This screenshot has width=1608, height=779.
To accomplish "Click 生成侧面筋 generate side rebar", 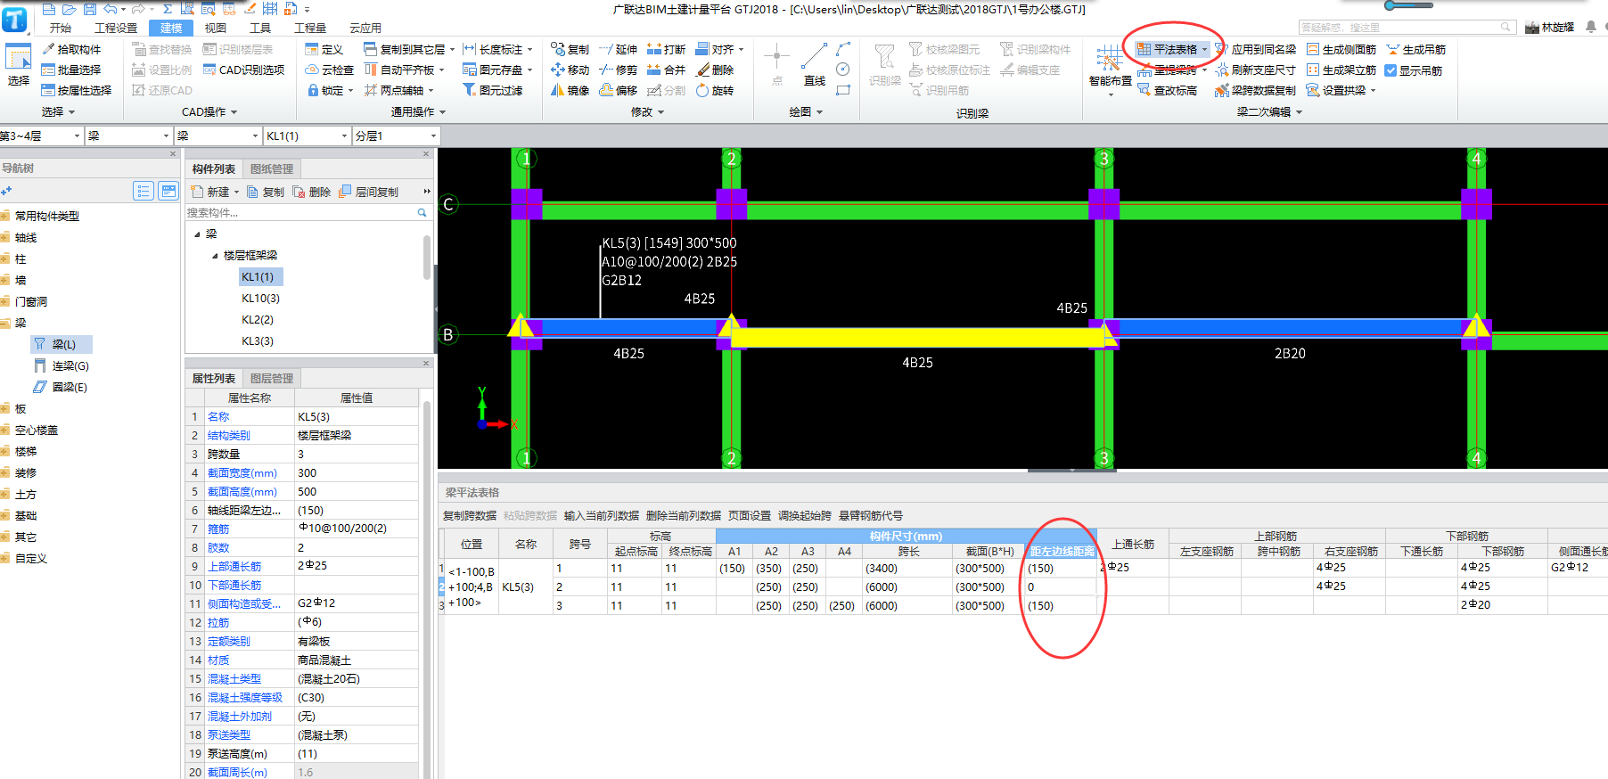I will 1341,49.
